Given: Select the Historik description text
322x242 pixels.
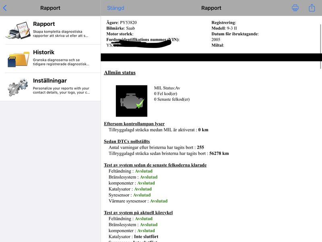Looking at the screenshot, I should 61,62.
